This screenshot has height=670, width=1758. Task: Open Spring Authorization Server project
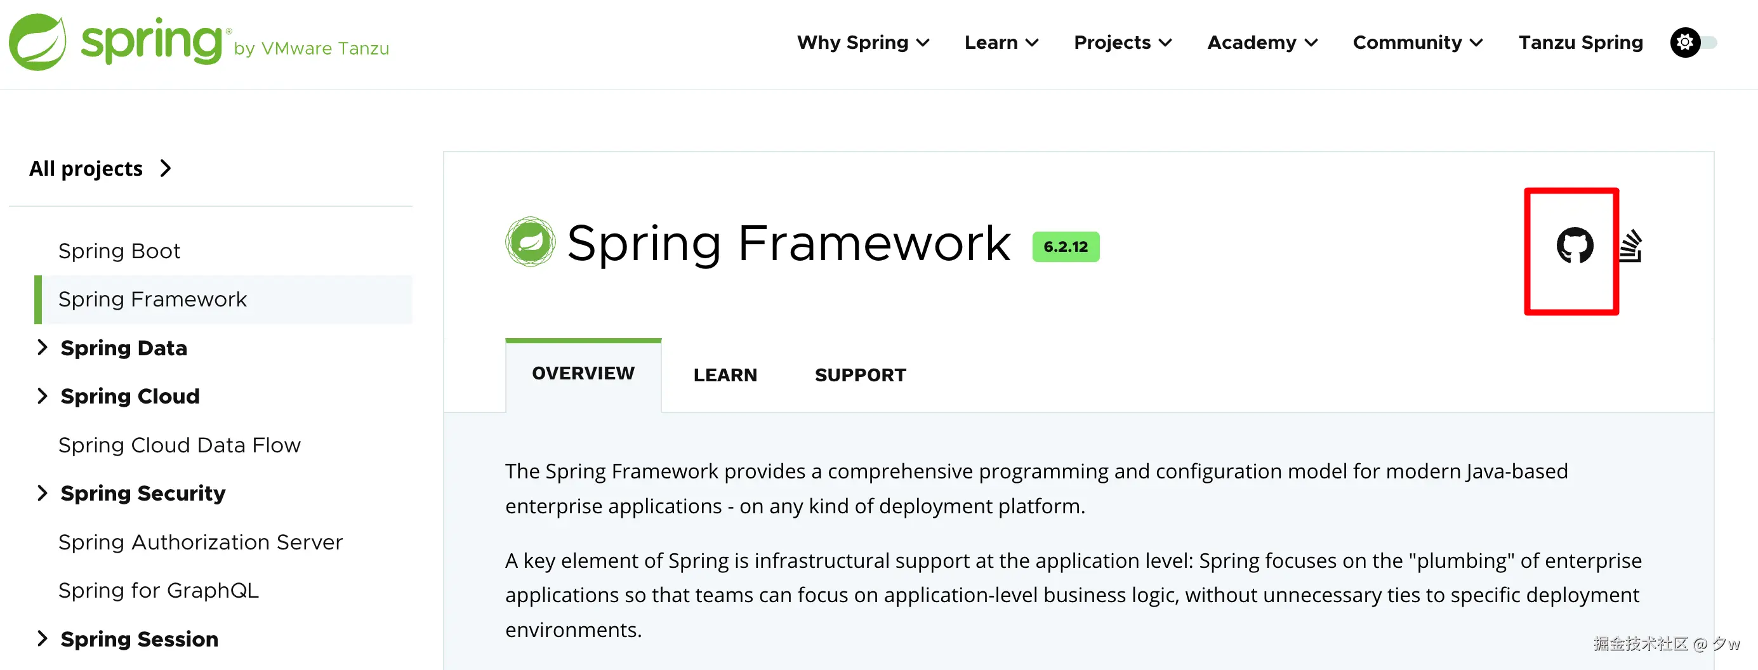click(x=200, y=542)
